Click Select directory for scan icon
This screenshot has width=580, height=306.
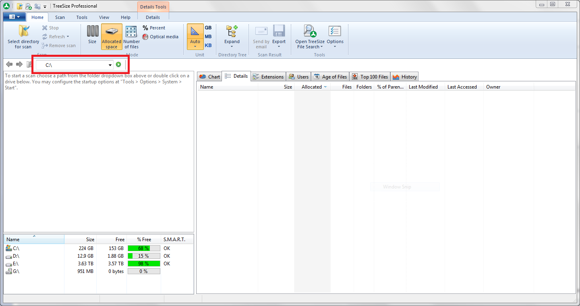[24, 31]
